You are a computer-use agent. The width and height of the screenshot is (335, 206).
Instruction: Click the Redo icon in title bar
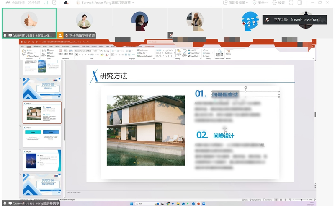point(33,42)
